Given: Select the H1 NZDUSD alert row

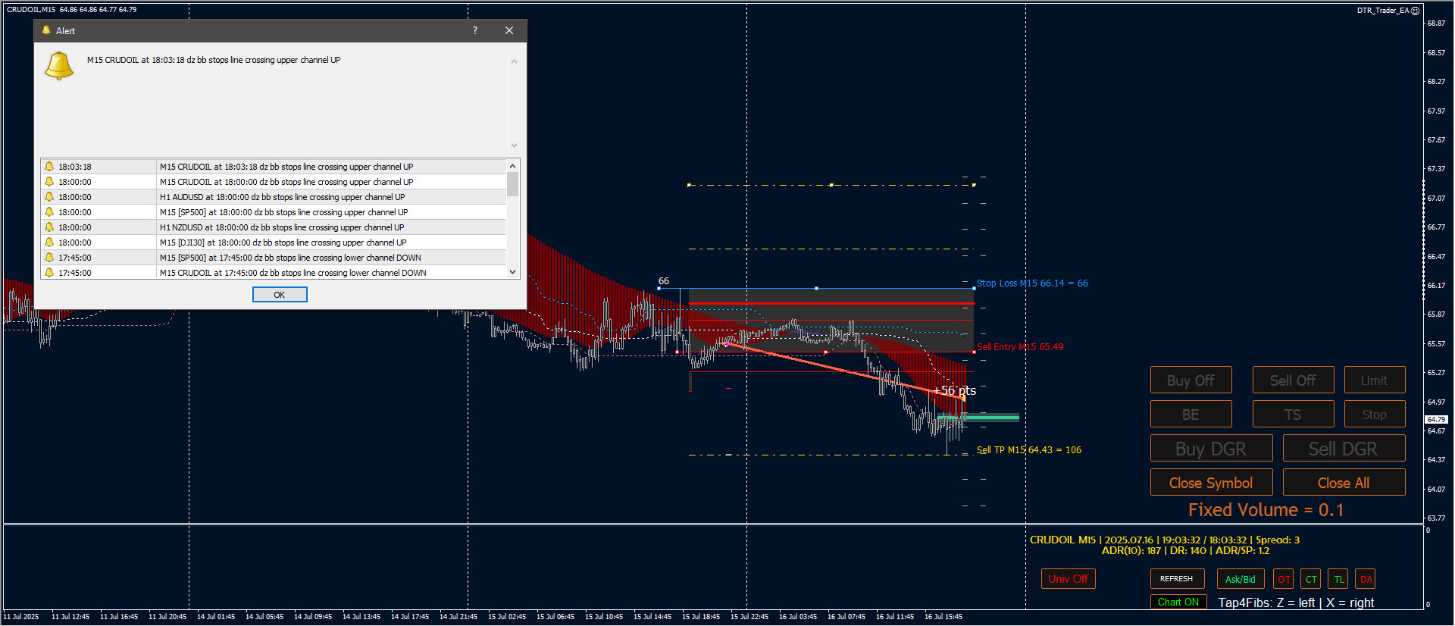Looking at the screenshot, I should pyautogui.click(x=274, y=227).
